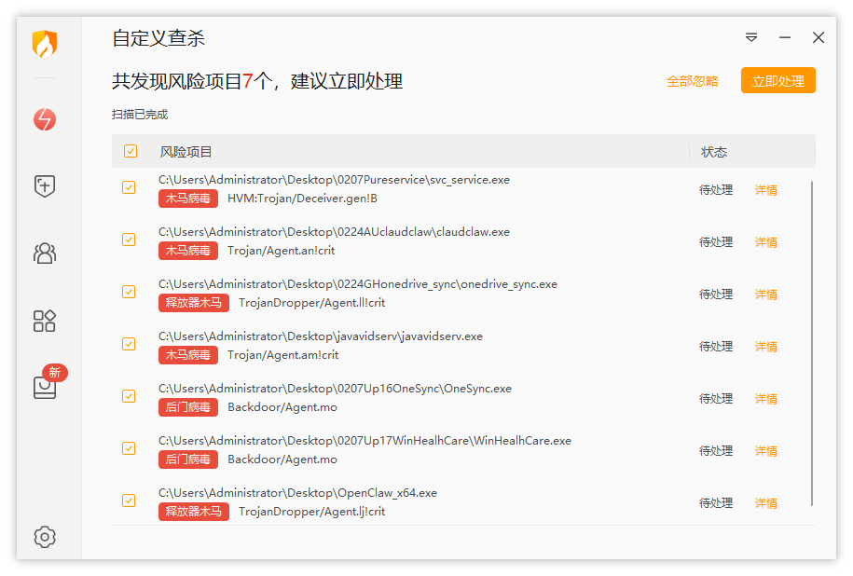Uncheck the svc_service.exe risk item checkbox
Screen dimensions: 853x576
coord(129,187)
